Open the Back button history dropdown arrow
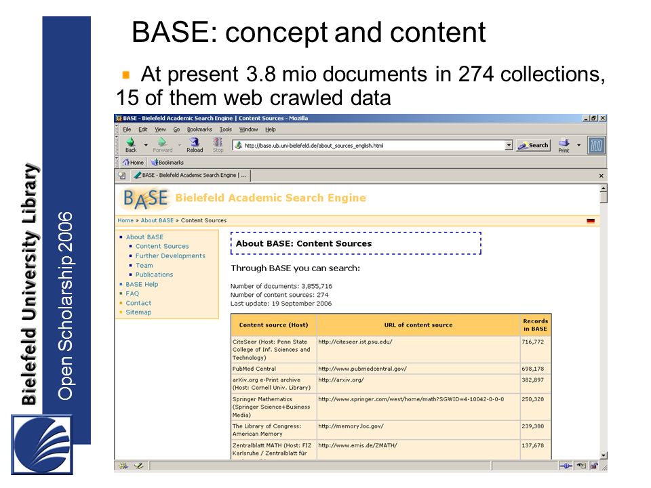The width and height of the screenshot is (651, 488). click(145, 145)
